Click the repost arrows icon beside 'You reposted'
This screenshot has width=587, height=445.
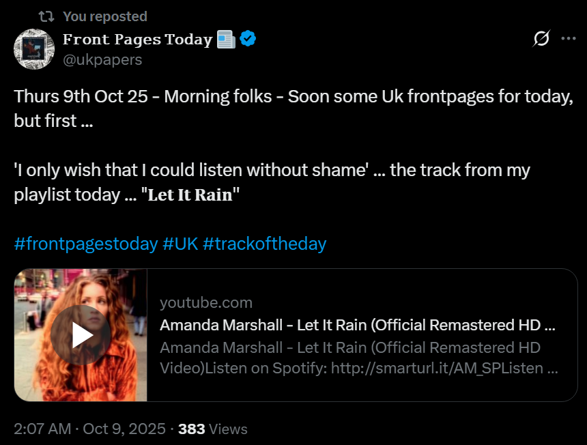pos(46,16)
